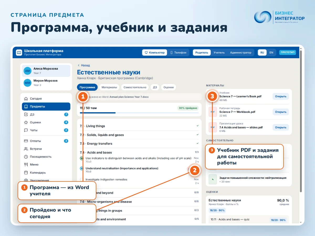Click the clock icon for Посещаемость
This screenshot has width=315, height=236.
(26, 157)
